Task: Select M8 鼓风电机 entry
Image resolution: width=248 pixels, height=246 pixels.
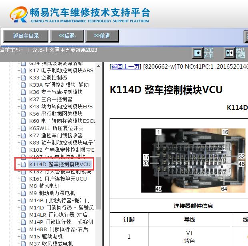Action: pyautogui.click(x=44, y=186)
